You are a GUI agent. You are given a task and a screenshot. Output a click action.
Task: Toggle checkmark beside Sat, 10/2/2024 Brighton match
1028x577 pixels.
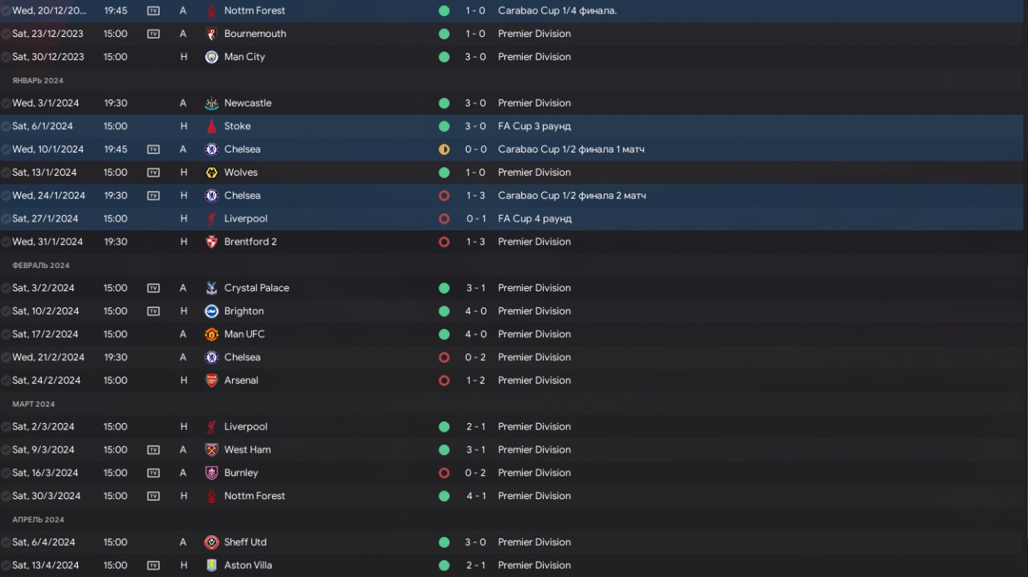pyautogui.click(x=6, y=311)
